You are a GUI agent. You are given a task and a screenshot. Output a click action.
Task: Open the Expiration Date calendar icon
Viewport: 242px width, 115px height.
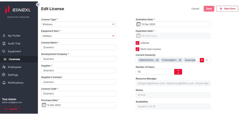[x=138, y=36]
